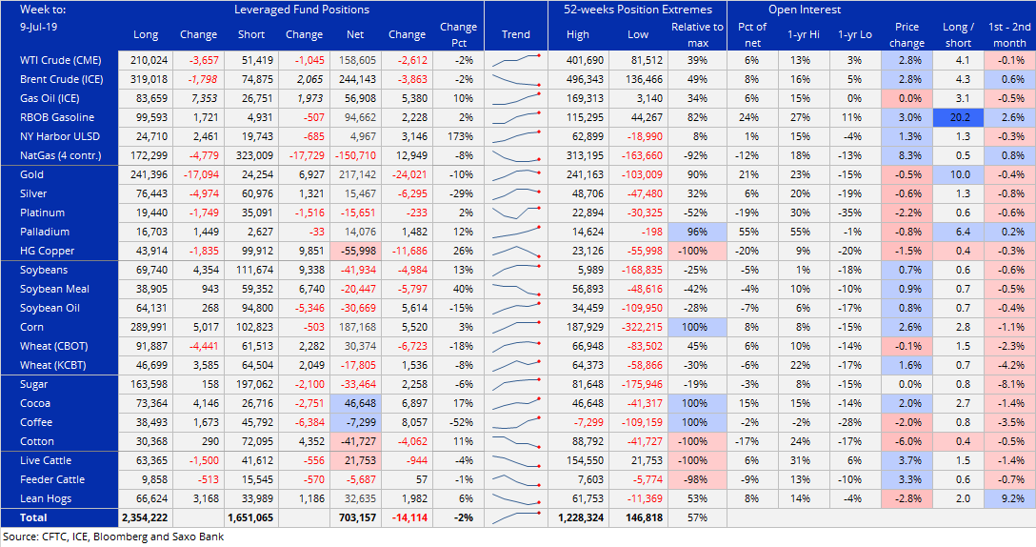Click the Long / short column header
The image size is (1036, 547).
tap(955, 34)
